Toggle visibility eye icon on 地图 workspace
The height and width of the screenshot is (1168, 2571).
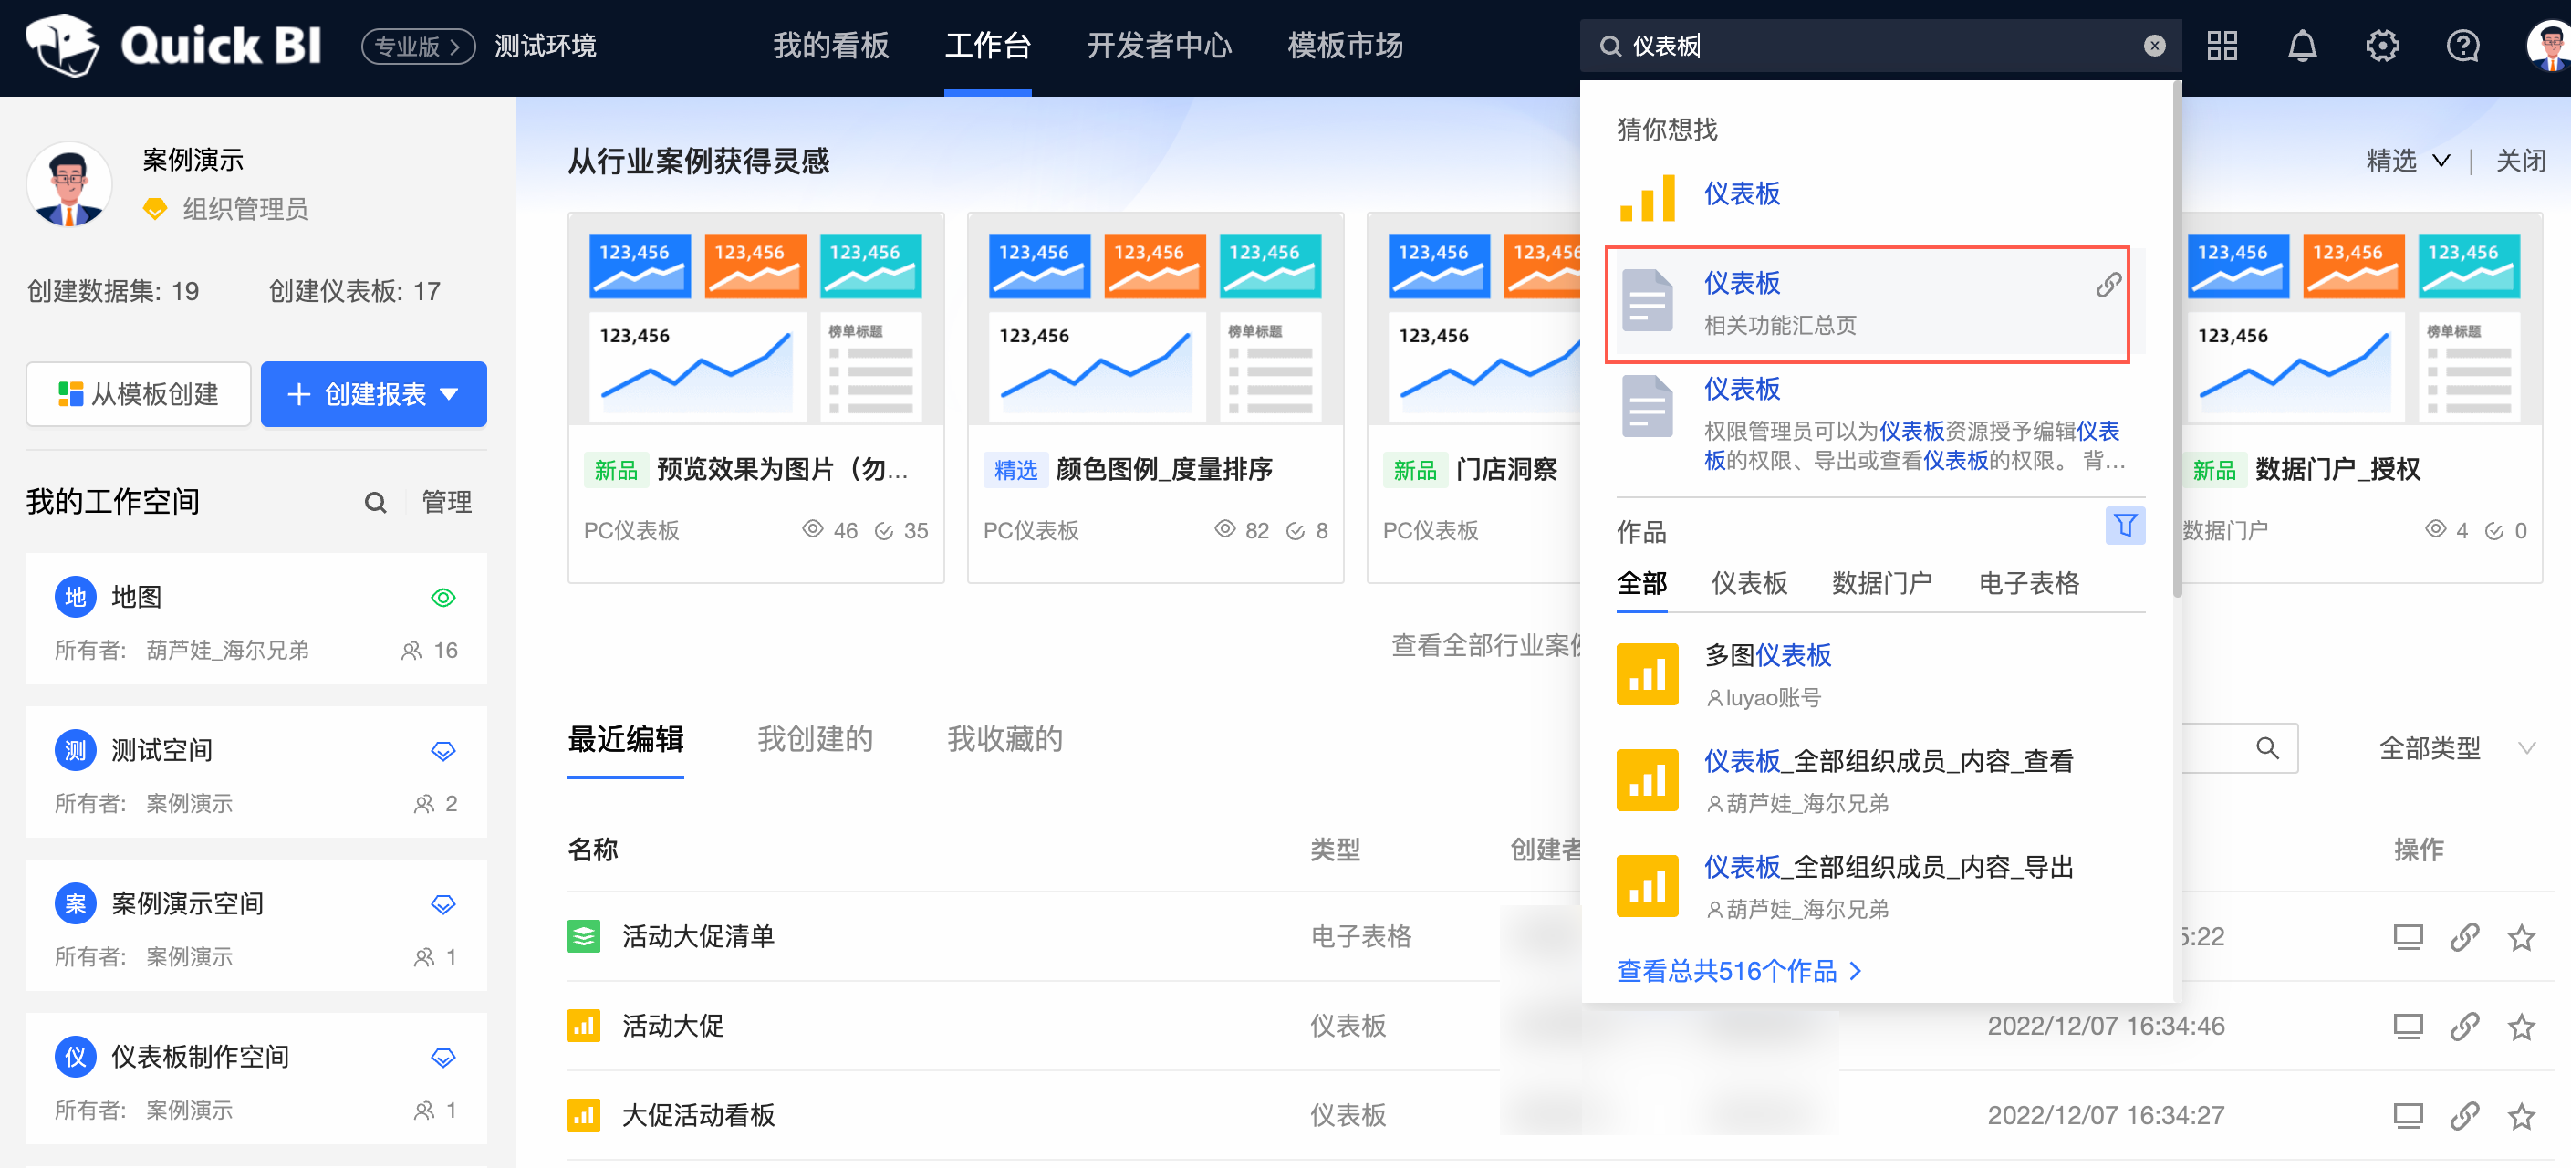tap(444, 597)
